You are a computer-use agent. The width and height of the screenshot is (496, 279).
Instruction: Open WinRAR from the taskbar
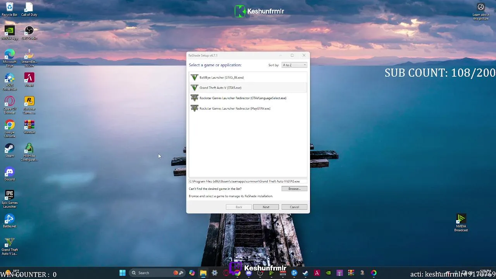point(351,273)
